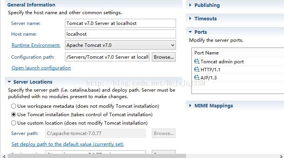
Task: Browse for the Configuration path
Action: (164, 57)
